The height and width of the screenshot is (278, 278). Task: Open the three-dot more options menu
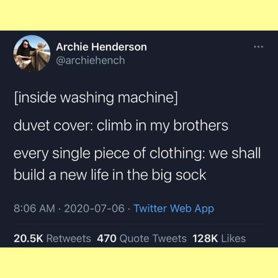pos(258,47)
